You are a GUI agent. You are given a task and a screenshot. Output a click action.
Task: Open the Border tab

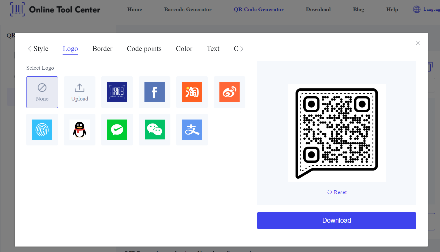102,49
